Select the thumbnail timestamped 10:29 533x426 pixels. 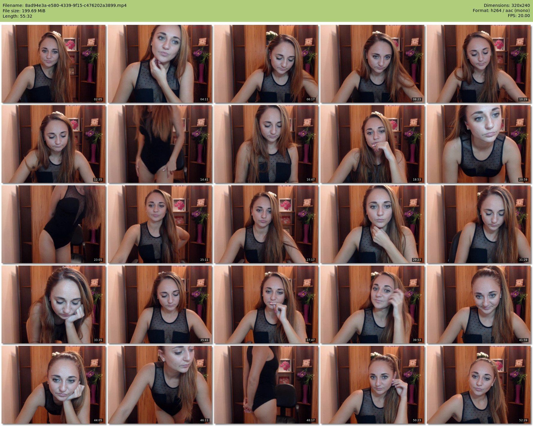pyautogui.click(x=479, y=64)
